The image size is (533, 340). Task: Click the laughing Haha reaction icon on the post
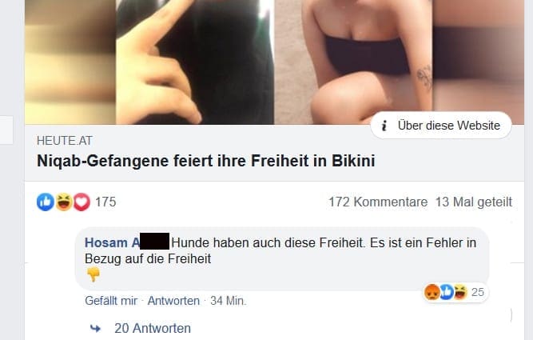click(x=64, y=202)
